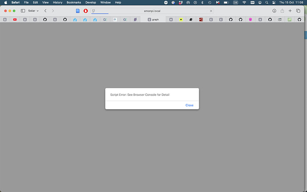Screen dimensions: 307x192
Task: Show the downloads list
Action: tap(274, 11)
